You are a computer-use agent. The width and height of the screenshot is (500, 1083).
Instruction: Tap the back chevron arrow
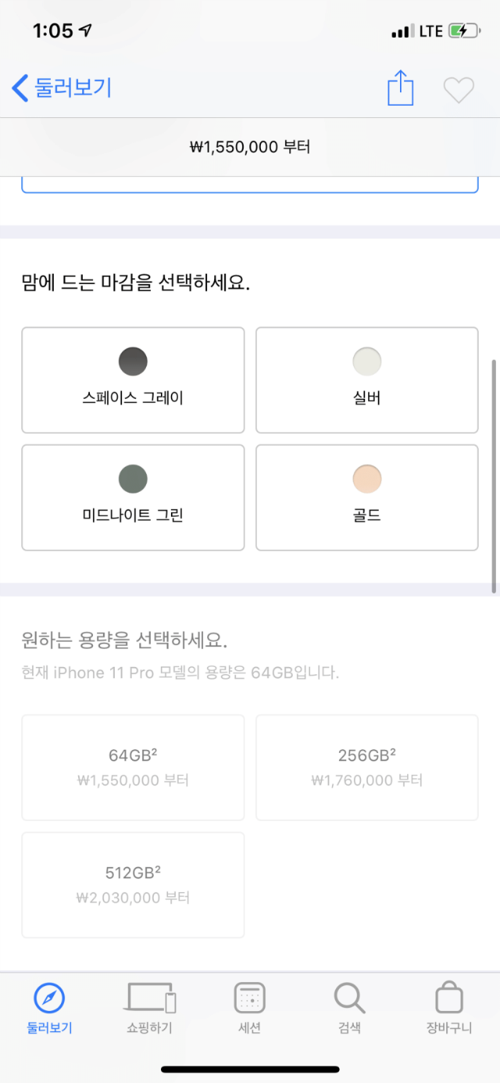(x=20, y=88)
